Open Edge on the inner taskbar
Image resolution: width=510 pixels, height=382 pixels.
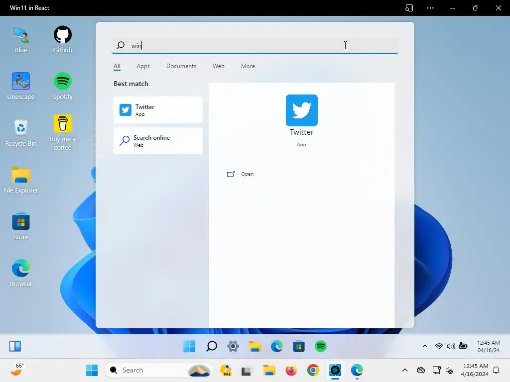pos(276,346)
